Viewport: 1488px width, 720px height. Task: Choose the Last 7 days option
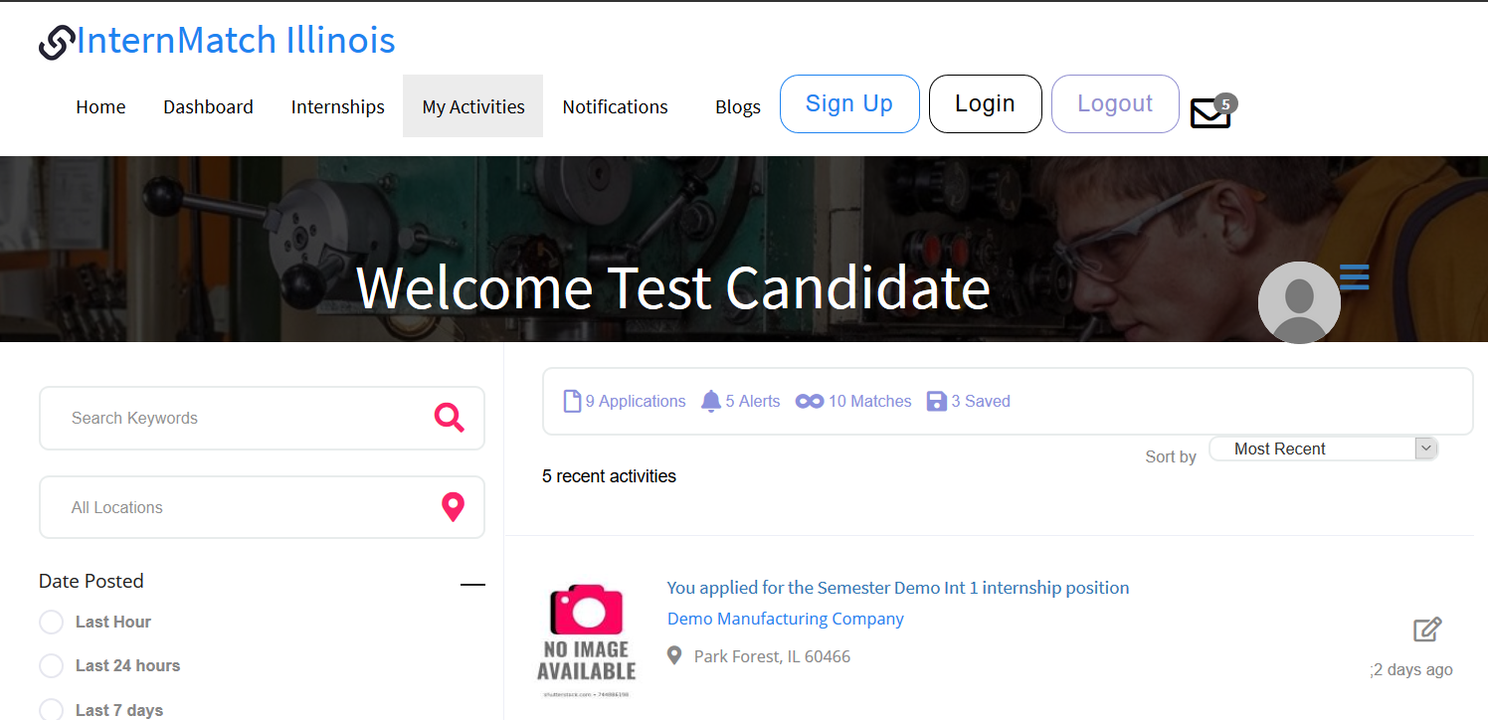(x=51, y=710)
